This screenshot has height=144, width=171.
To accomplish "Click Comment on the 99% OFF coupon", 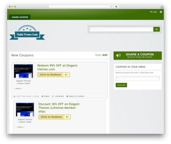I will click(58, 96).
